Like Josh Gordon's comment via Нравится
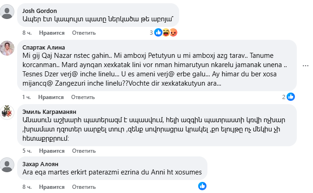This screenshot has height=193, width=313. click(51, 33)
